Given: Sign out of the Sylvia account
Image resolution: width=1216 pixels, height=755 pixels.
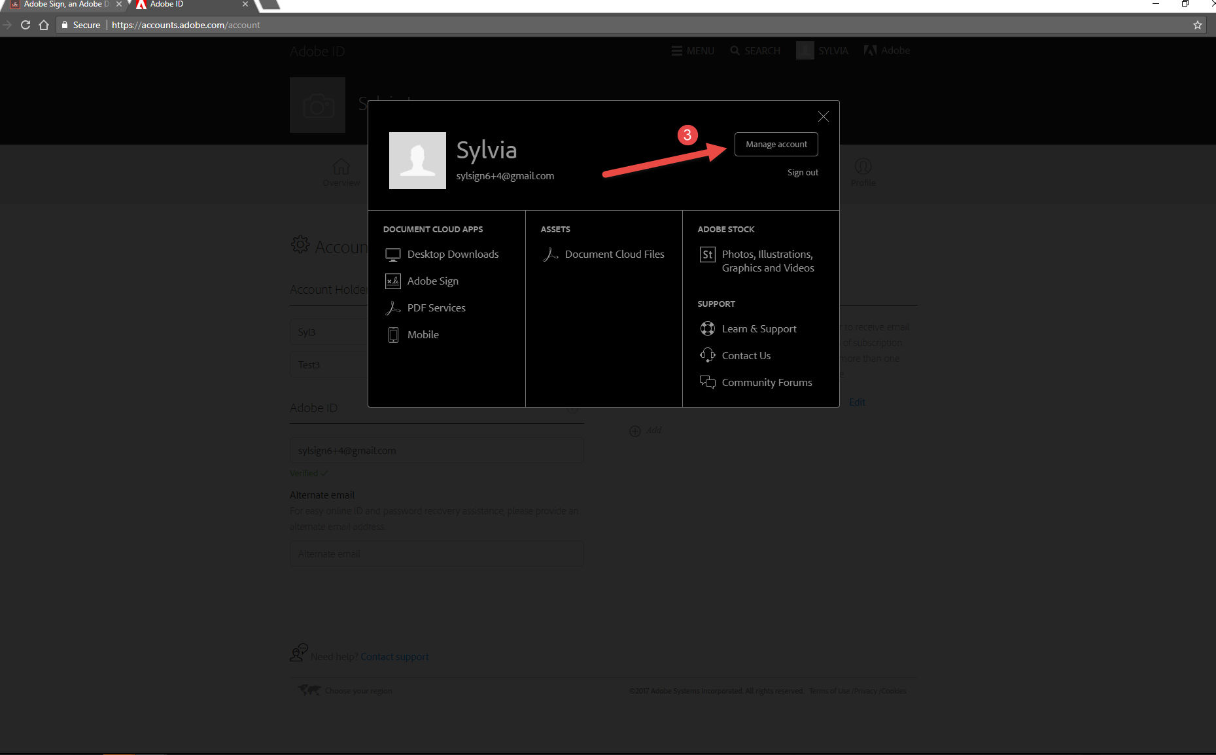Looking at the screenshot, I should 803,173.
